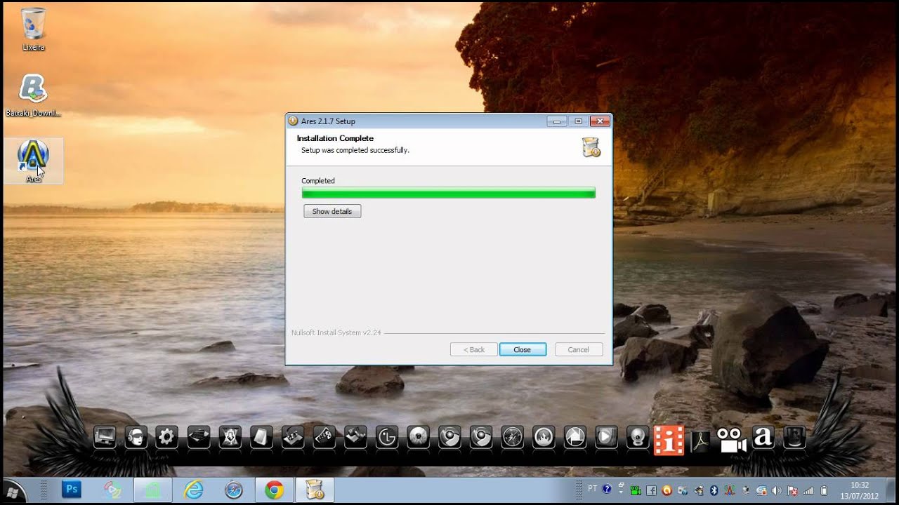Click the Facebook tray icon
Image resolution: width=899 pixels, height=505 pixels.
tap(651, 490)
